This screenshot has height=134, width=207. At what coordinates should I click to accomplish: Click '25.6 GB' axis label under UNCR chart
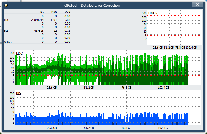158,48
